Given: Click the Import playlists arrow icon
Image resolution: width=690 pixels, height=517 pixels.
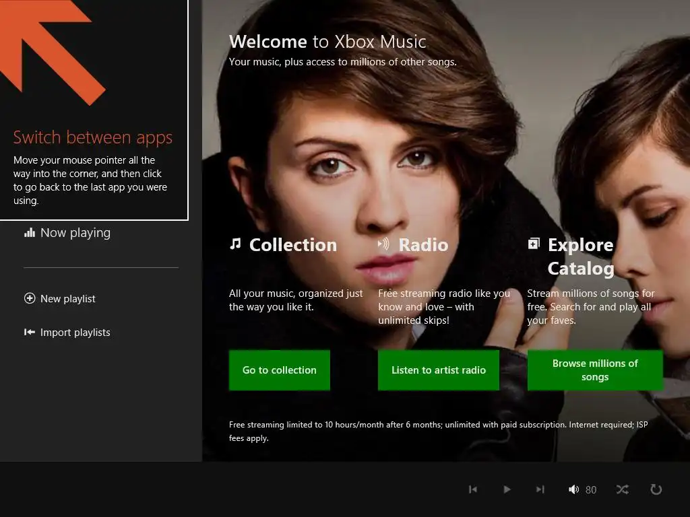Looking at the screenshot, I should (x=30, y=333).
